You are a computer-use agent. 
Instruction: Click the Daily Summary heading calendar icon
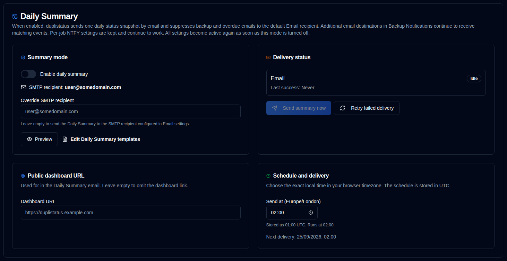(15, 16)
